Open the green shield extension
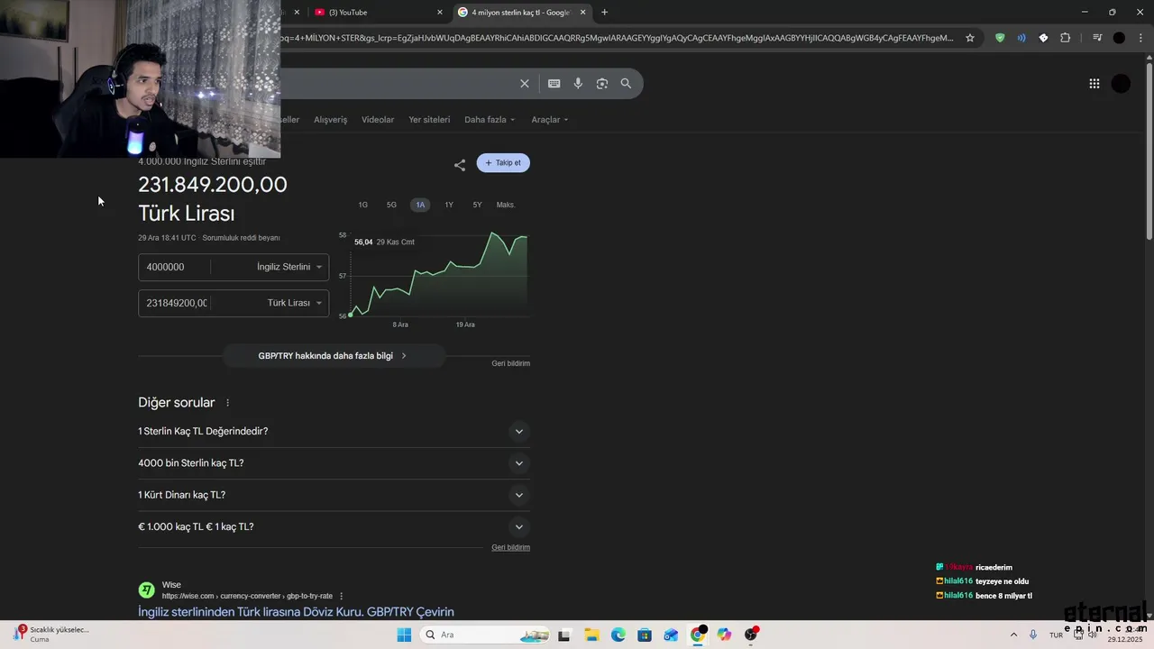The height and width of the screenshot is (649, 1154). (1000, 38)
